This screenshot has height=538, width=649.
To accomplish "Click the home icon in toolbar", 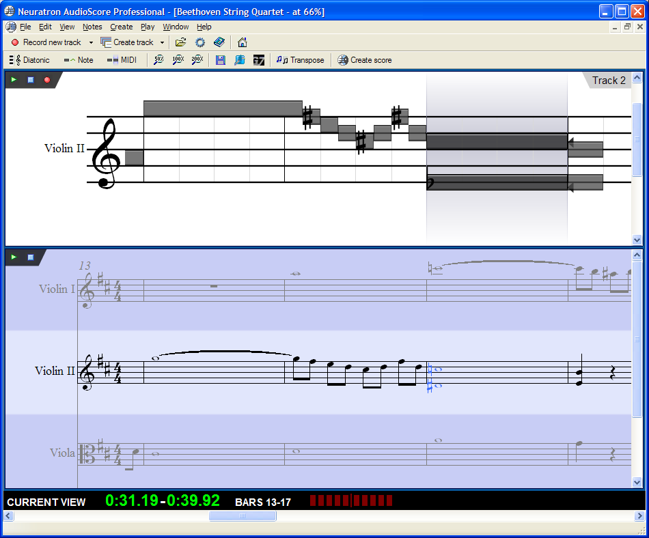I will click(x=243, y=42).
